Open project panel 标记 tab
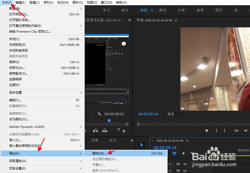Screen dimensions: 250x173 coord(113,141)
